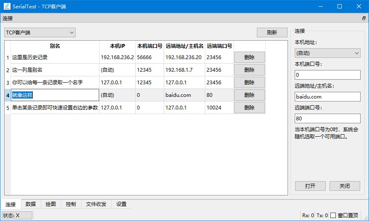Click the local port cell 56666
The height and width of the screenshot is (221, 369).
click(150, 57)
